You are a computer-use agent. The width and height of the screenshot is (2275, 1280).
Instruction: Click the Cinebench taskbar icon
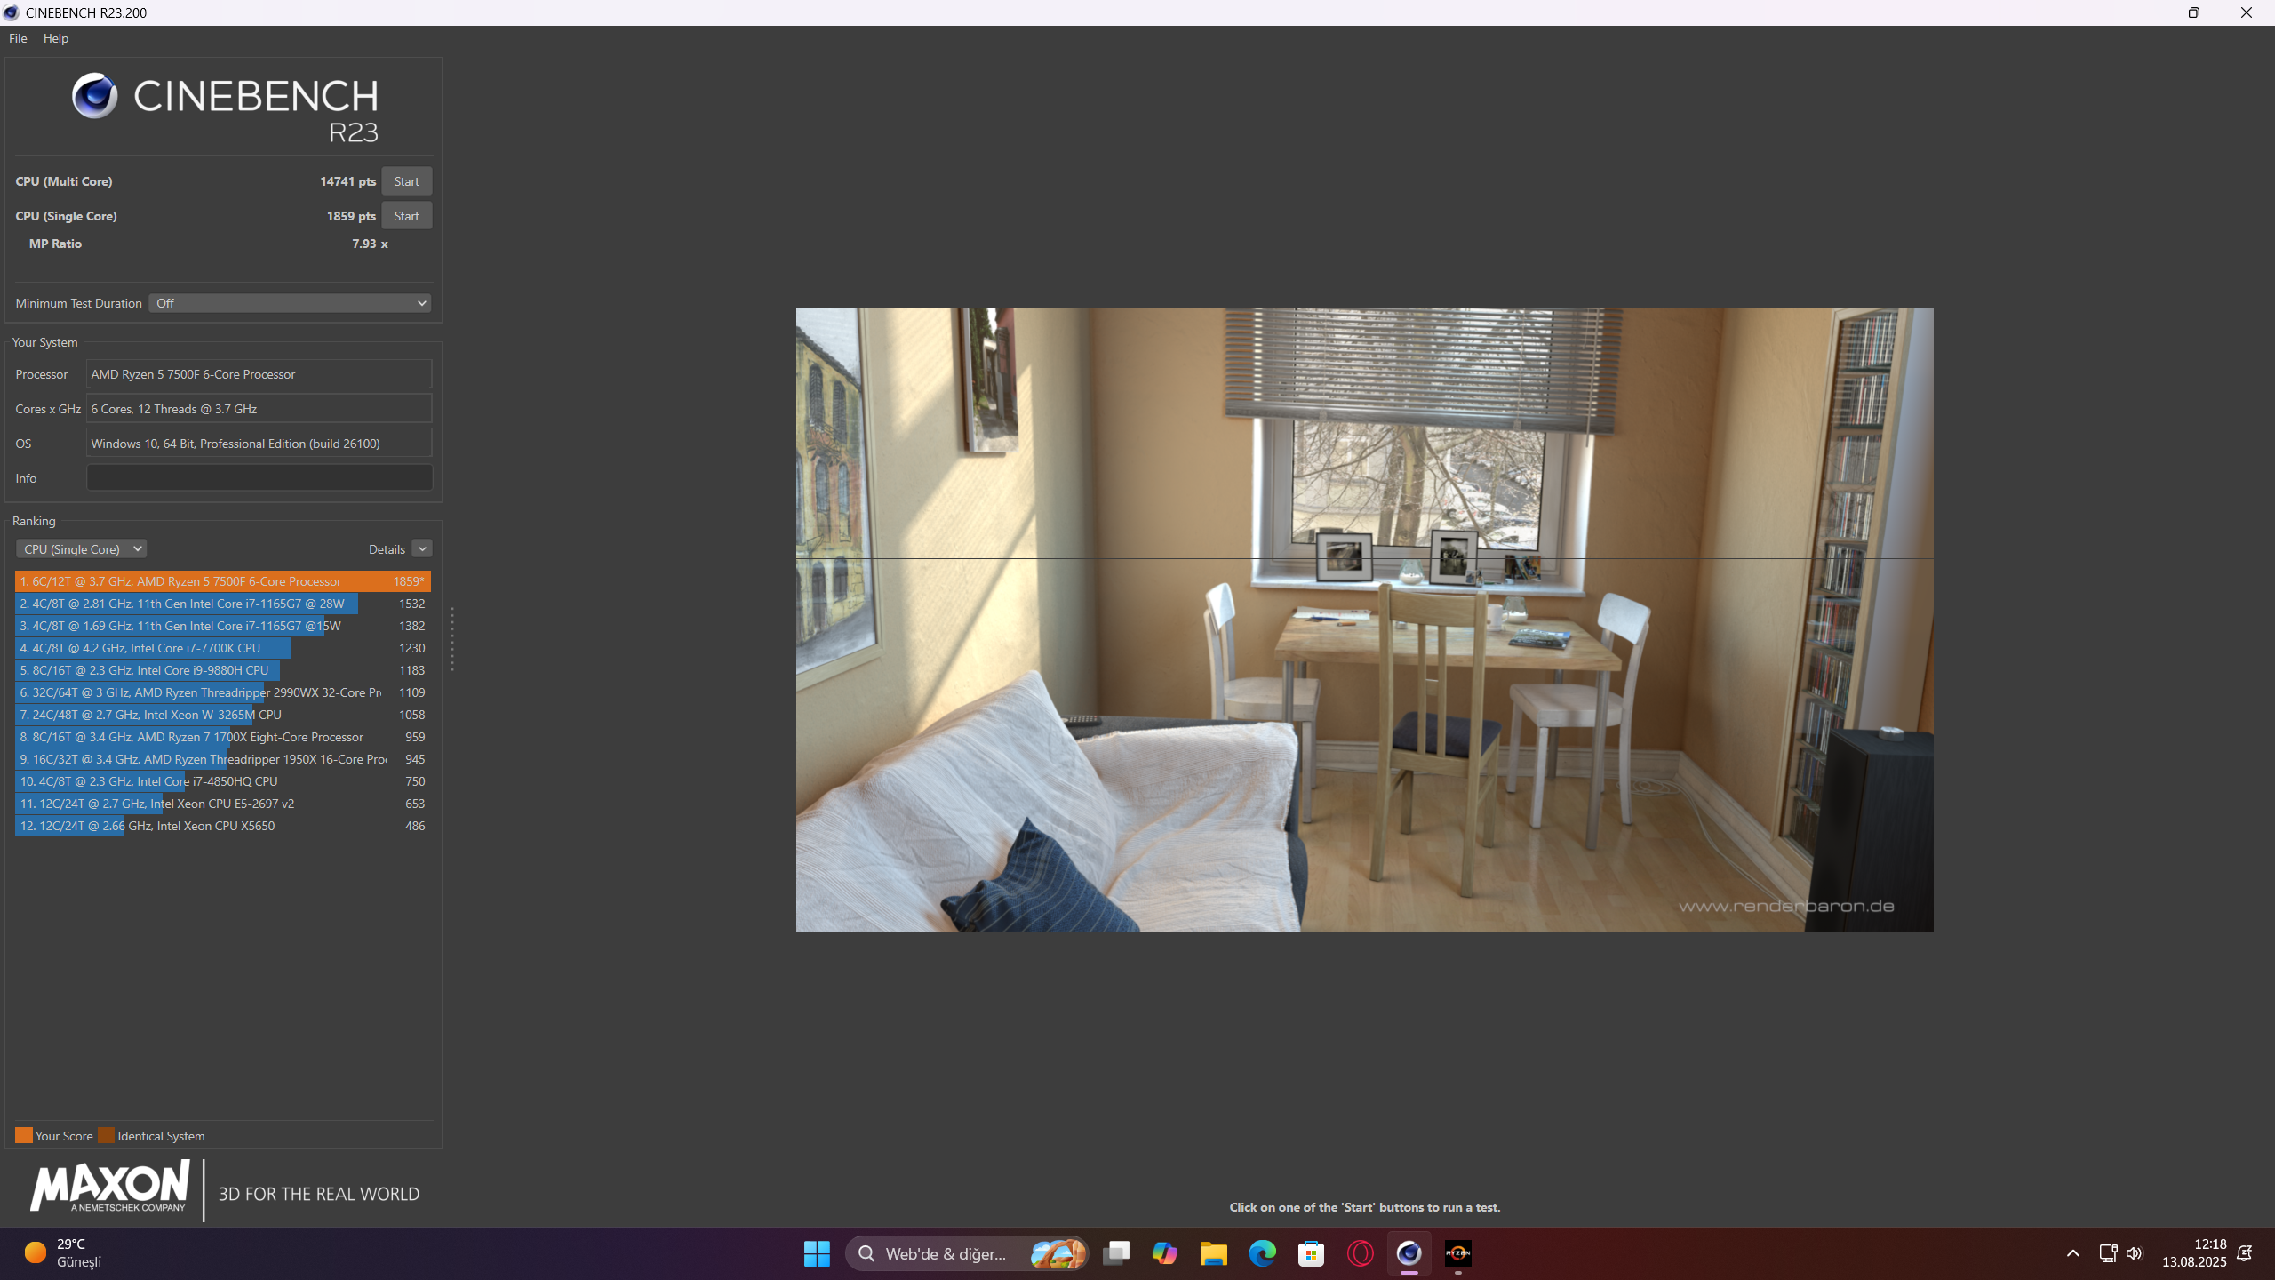tap(1409, 1253)
